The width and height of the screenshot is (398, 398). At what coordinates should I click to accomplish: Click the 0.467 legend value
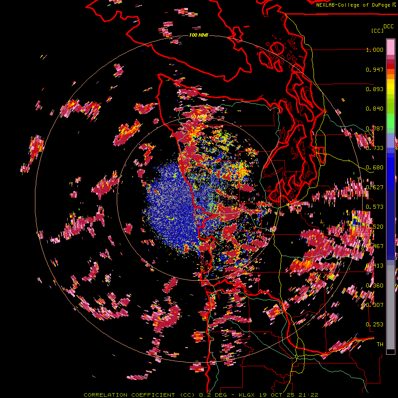click(375, 246)
